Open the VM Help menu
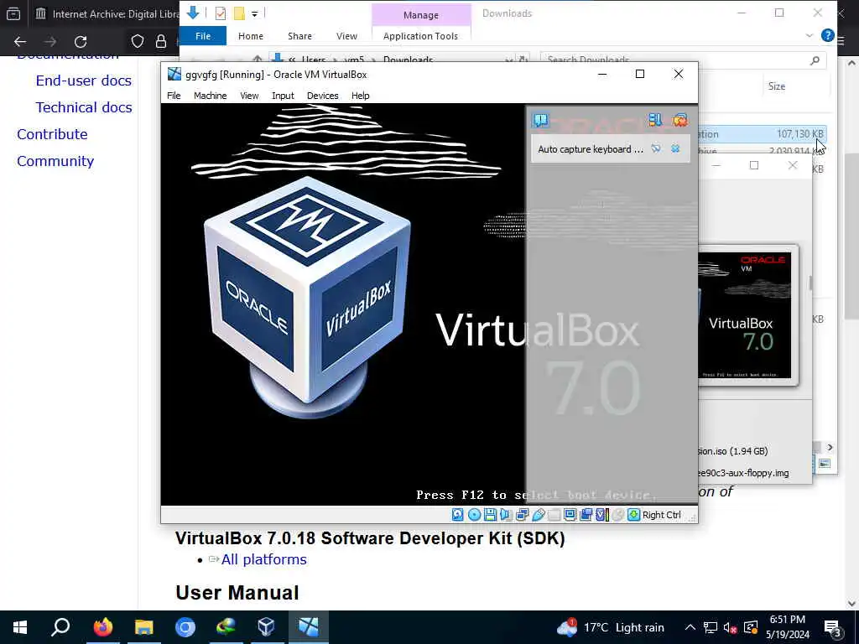 pyautogui.click(x=360, y=96)
